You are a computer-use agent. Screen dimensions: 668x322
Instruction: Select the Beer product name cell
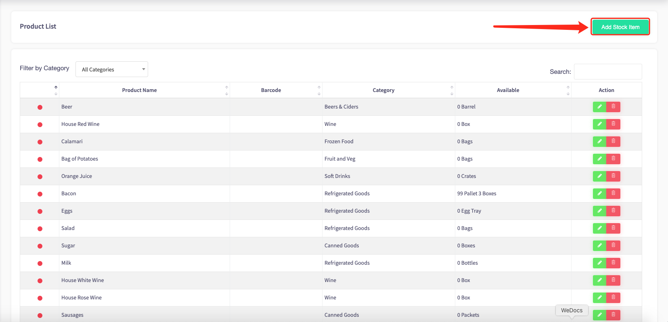tap(144, 107)
